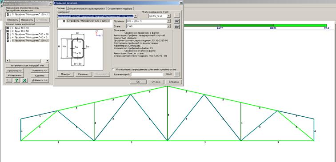Click the Справка button
The width and height of the screenshot is (336, 162).
174,82
